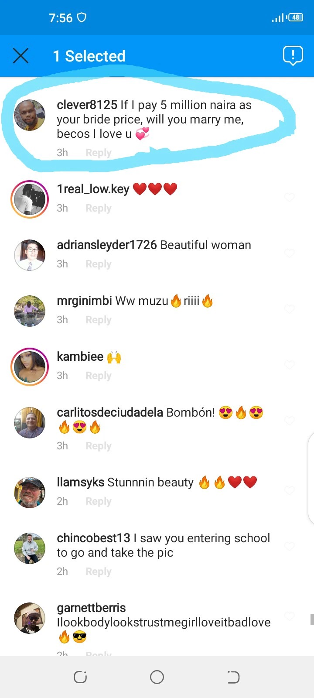Like kambiee's comment heart icon
Image resolution: width=314 pixels, height=698 pixels.
click(290, 364)
